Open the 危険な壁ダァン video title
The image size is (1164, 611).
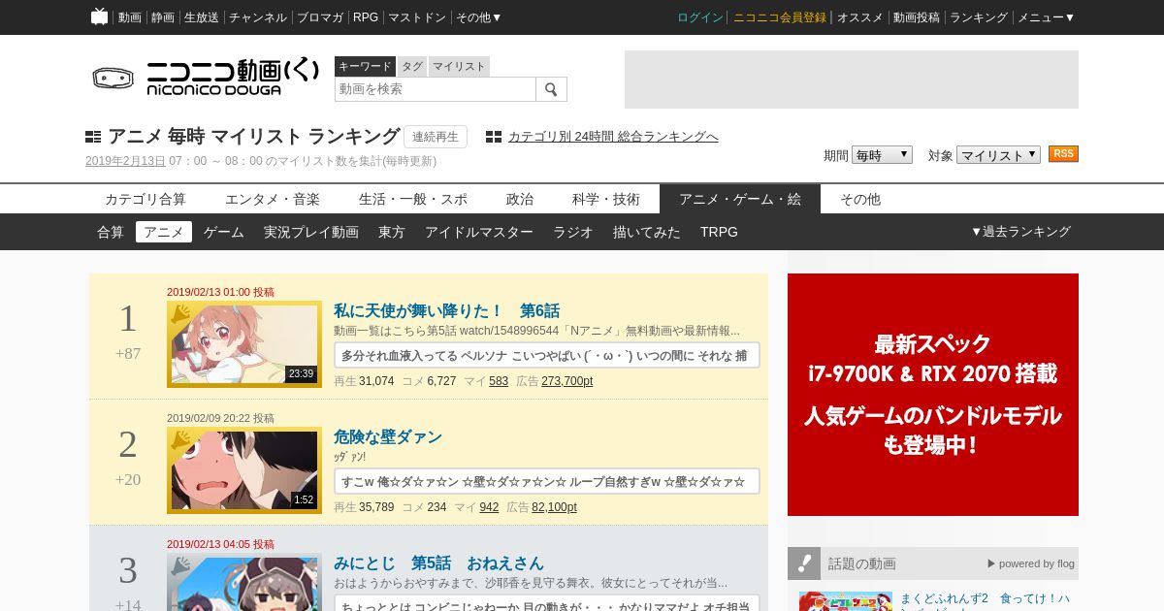pyautogui.click(x=388, y=437)
